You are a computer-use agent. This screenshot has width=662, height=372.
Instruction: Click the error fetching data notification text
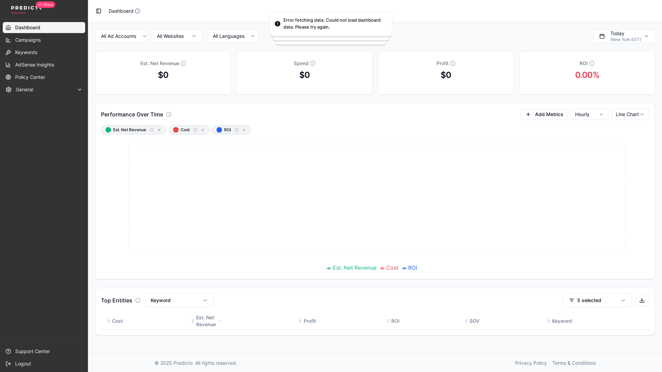332,24
